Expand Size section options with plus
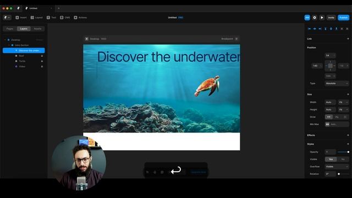The width and height of the screenshot is (352, 198). pyautogui.click(x=348, y=94)
